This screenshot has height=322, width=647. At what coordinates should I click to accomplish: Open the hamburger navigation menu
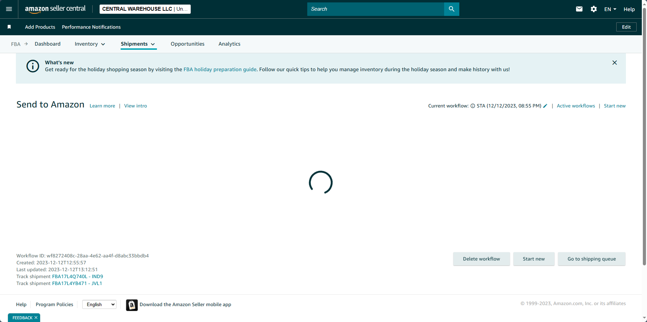point(9,9)
